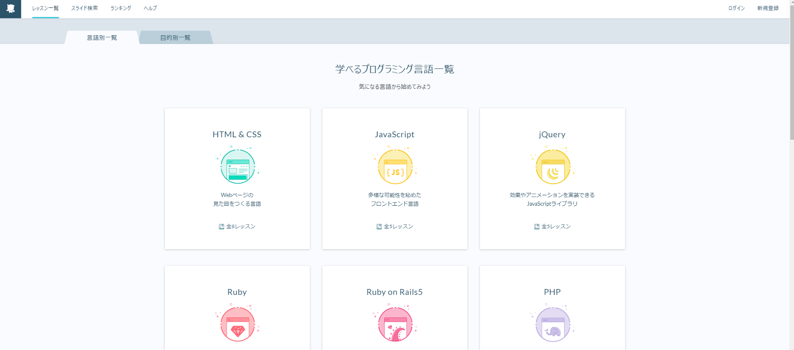
Task: Click 全5レッスン in the jQuery card
Action: pyautogui.click(x=556, y=227)
